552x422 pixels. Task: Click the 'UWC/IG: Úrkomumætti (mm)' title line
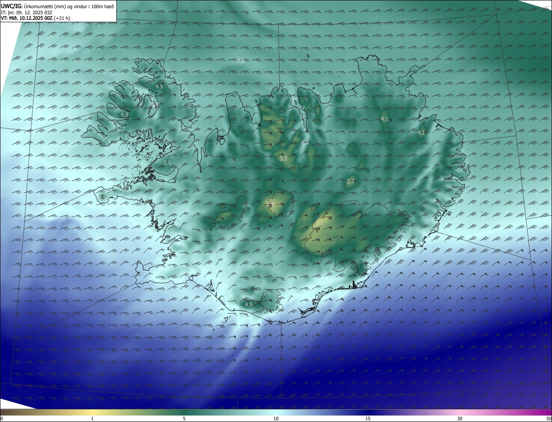(57, 6)
